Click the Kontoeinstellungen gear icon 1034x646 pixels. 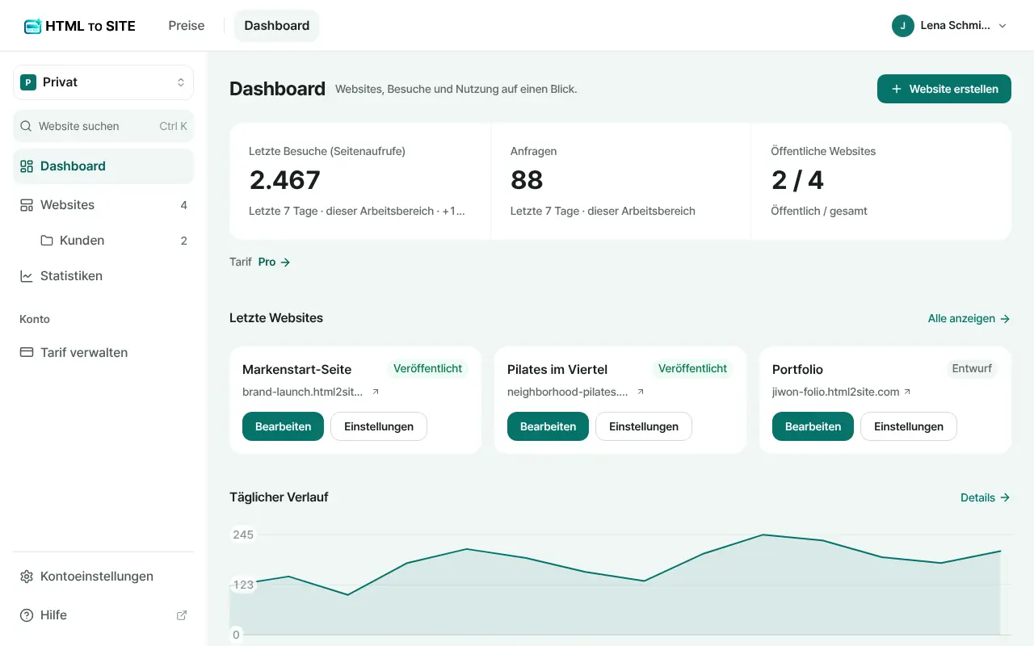pos(27,577)
